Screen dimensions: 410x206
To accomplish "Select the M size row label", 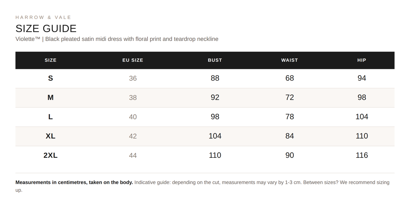I will (x=51, y=98).
